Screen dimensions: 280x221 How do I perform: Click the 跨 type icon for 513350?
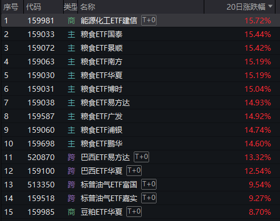pos(71,185)
